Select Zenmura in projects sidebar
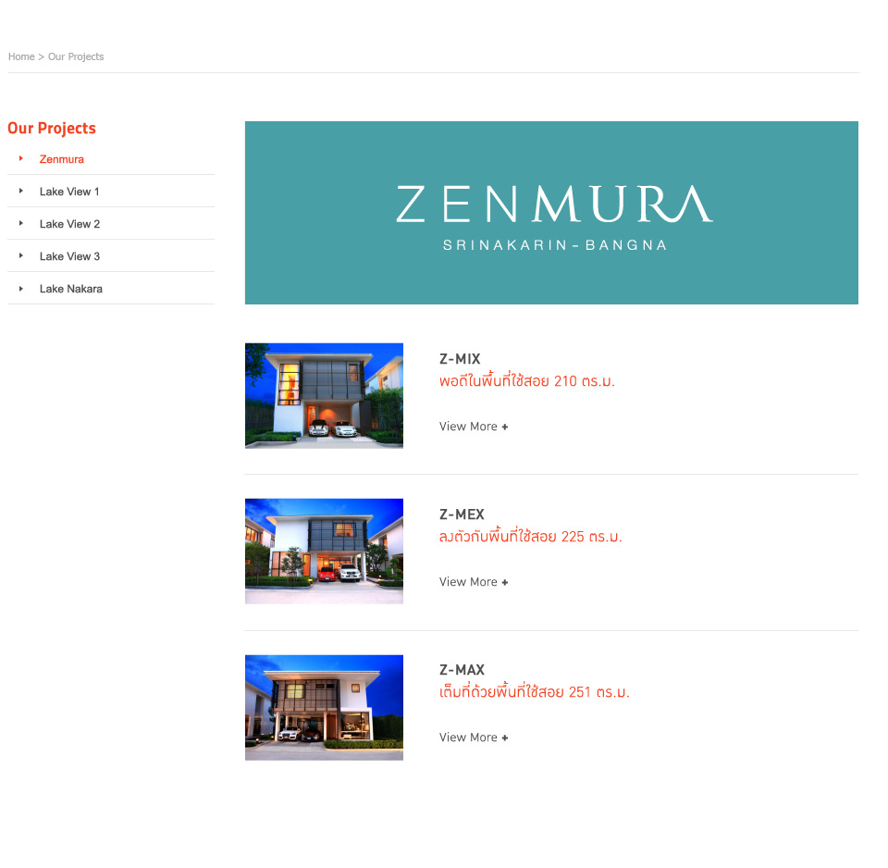This screenshot has width=888, height=868. click(x=62, y=159)
